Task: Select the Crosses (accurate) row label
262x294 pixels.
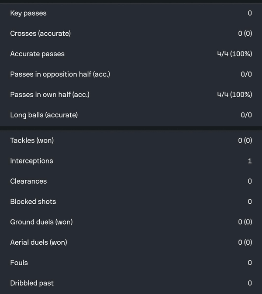Action: pos(40,34)
